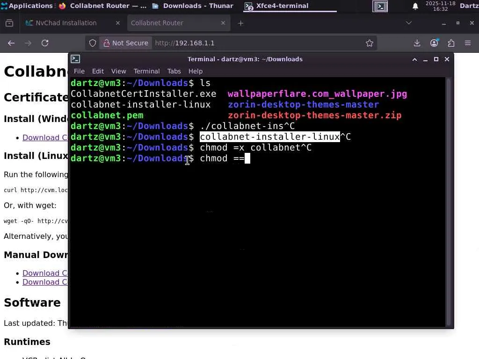Screen dimensions: 479x359
Task: Click the highlighted collabnet-installer-linux text
Action: pyautogui.click(x=270, y=137)
